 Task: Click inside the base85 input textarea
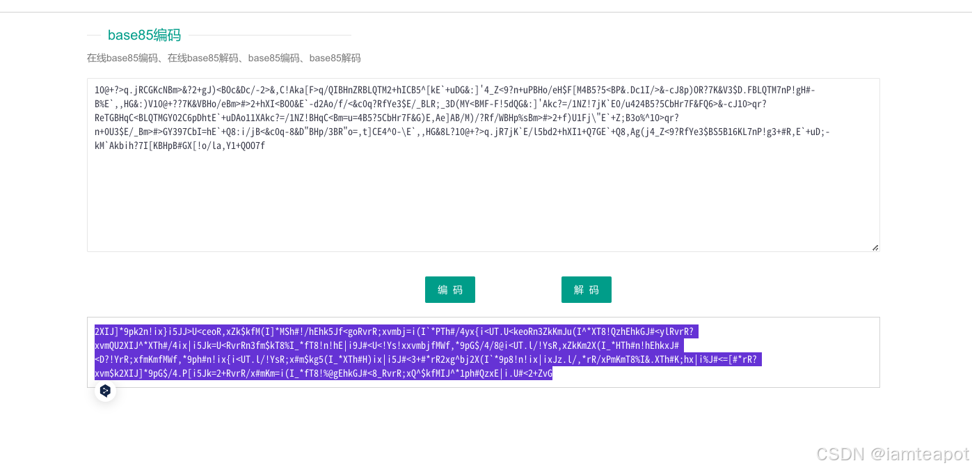pyautogui.click(x=483, y=165)
